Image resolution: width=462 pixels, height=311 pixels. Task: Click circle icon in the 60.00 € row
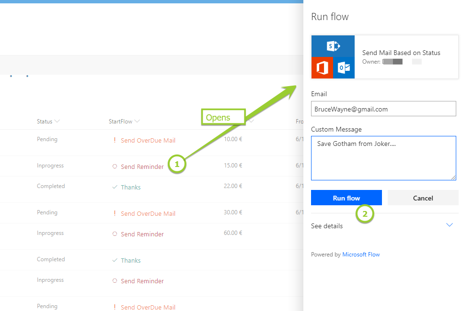[x=115, y=234]
